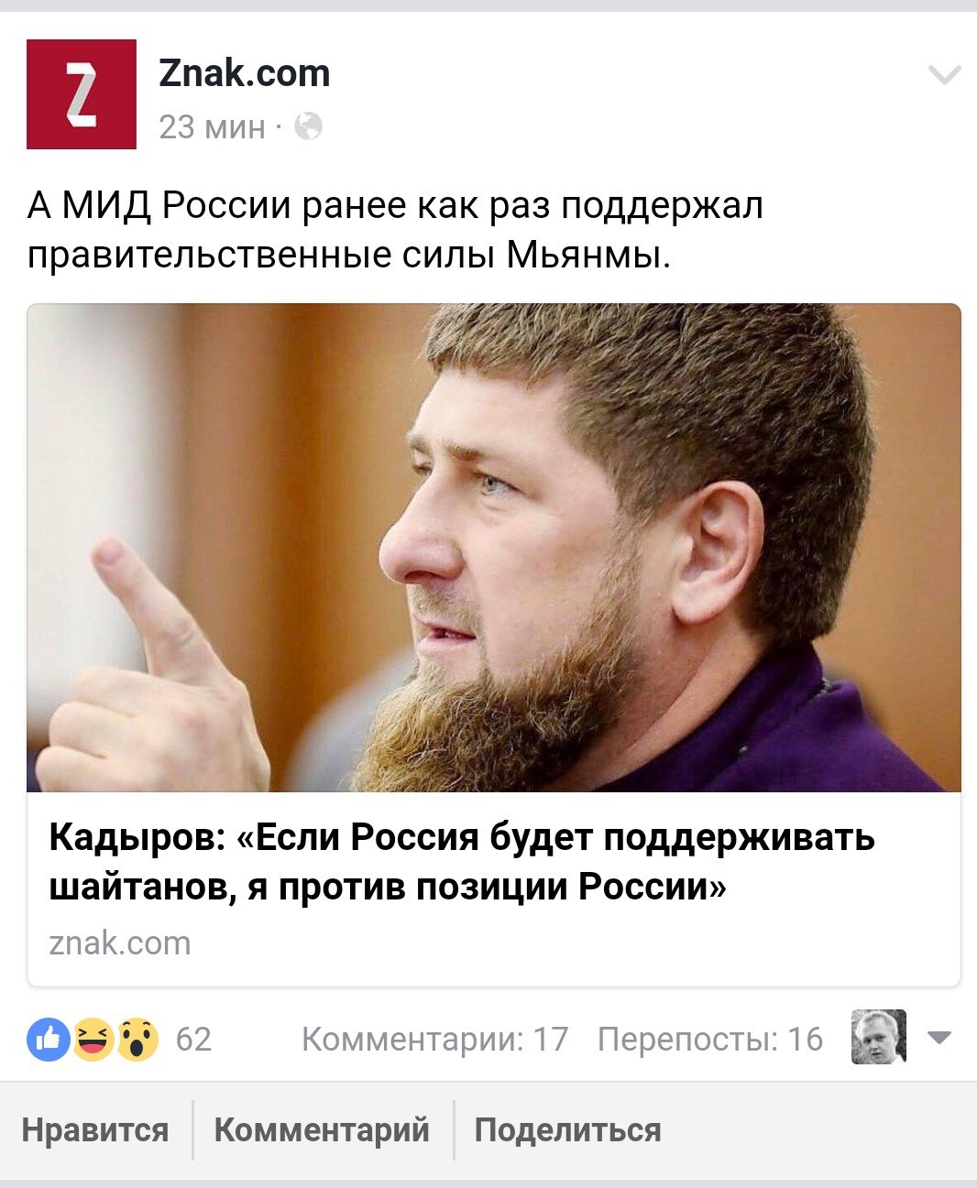Click the globe public-visibility icon
The image size is (977, 1188).
308,126
